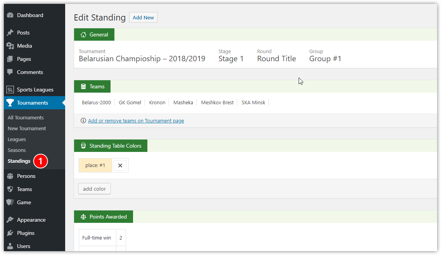Edit the Full-time win points field
This screenshot has width=441, height=255.
(121, 238)
